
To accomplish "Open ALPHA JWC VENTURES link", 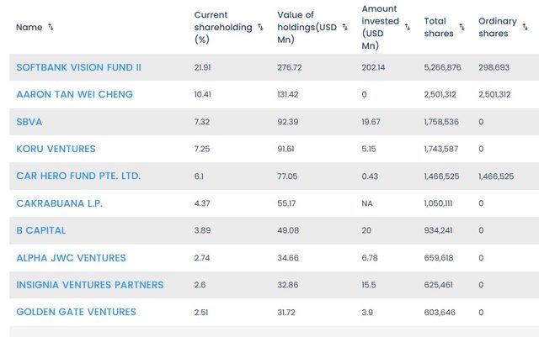I will 71,258.
